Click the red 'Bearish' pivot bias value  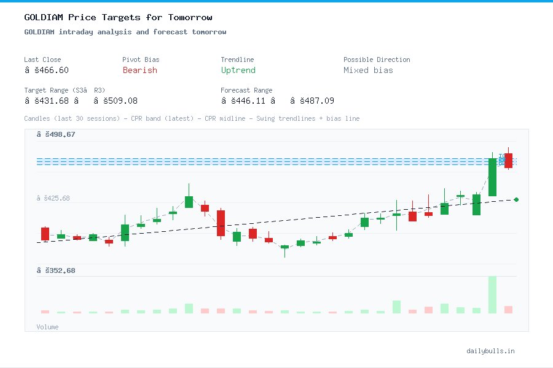point(139,70)
